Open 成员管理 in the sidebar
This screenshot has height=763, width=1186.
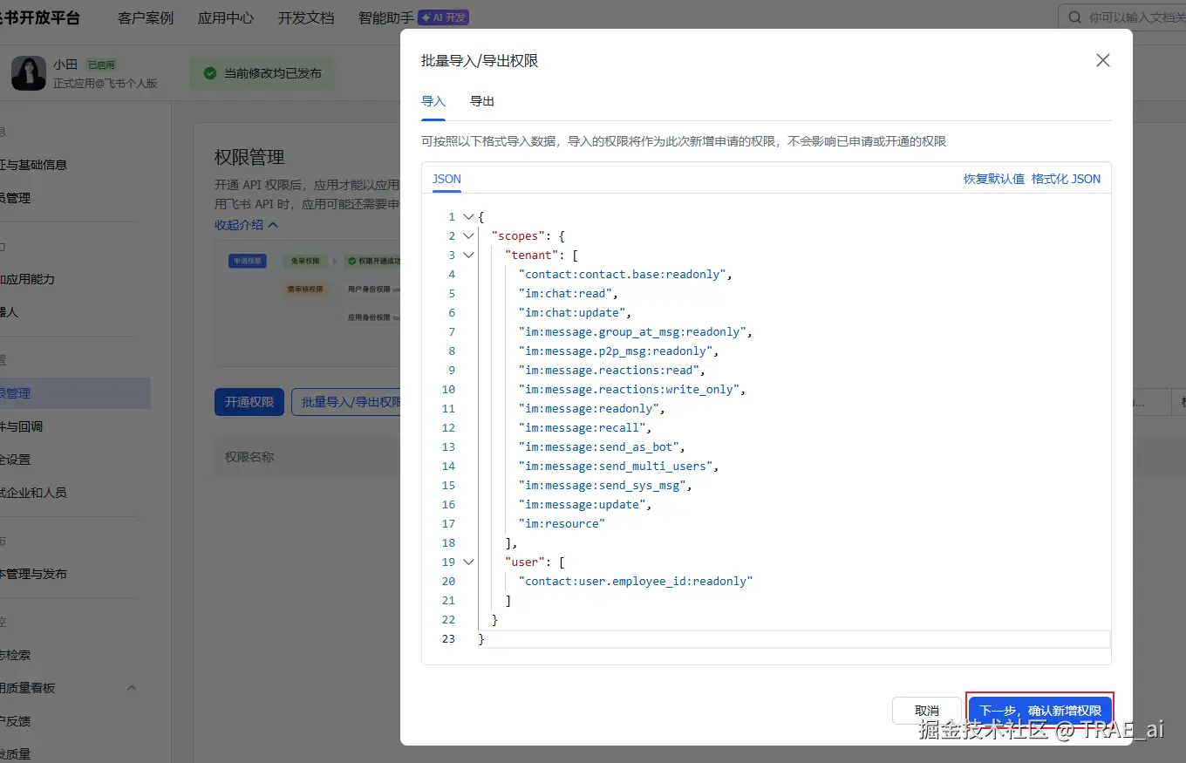(x=16, y=198)
